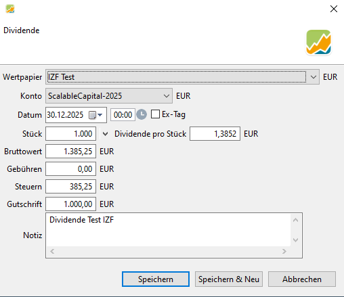Expand the Konto dropdown ScalableCapital-2025

pyautogui.click(x=109, y=96)
